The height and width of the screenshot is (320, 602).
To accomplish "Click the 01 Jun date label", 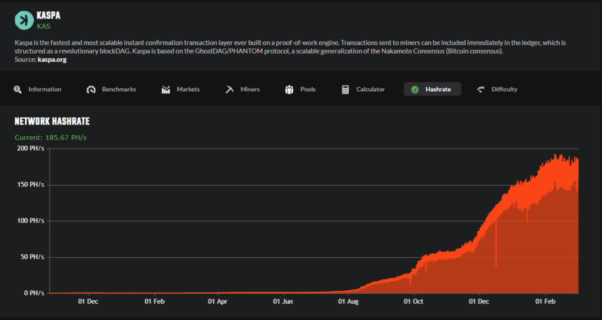I will coord(283,302).
